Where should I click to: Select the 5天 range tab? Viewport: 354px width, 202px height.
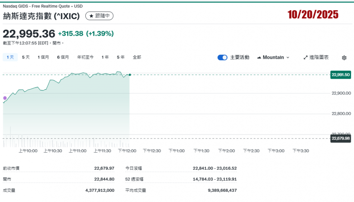pos(26,57)
